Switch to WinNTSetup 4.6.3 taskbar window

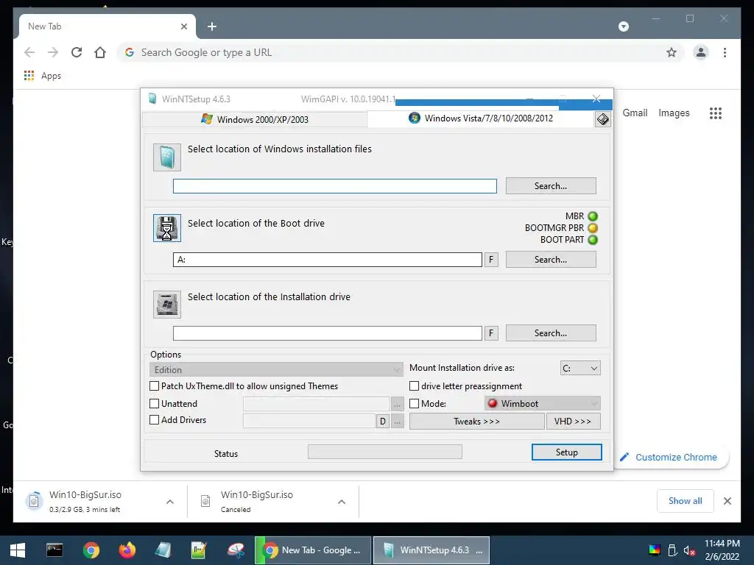(x=431, y=550)
